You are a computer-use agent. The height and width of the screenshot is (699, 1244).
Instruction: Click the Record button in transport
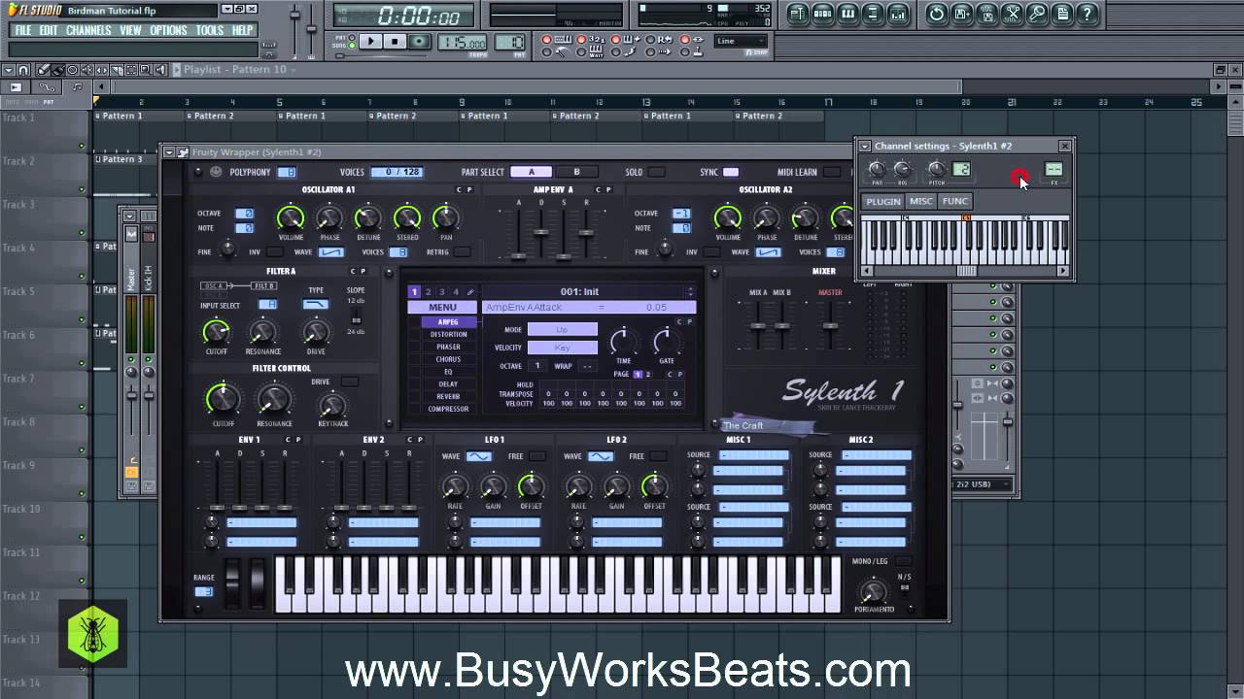tap(419, 42)
